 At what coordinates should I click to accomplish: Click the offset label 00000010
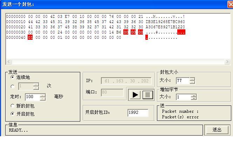tap(16, 22)
